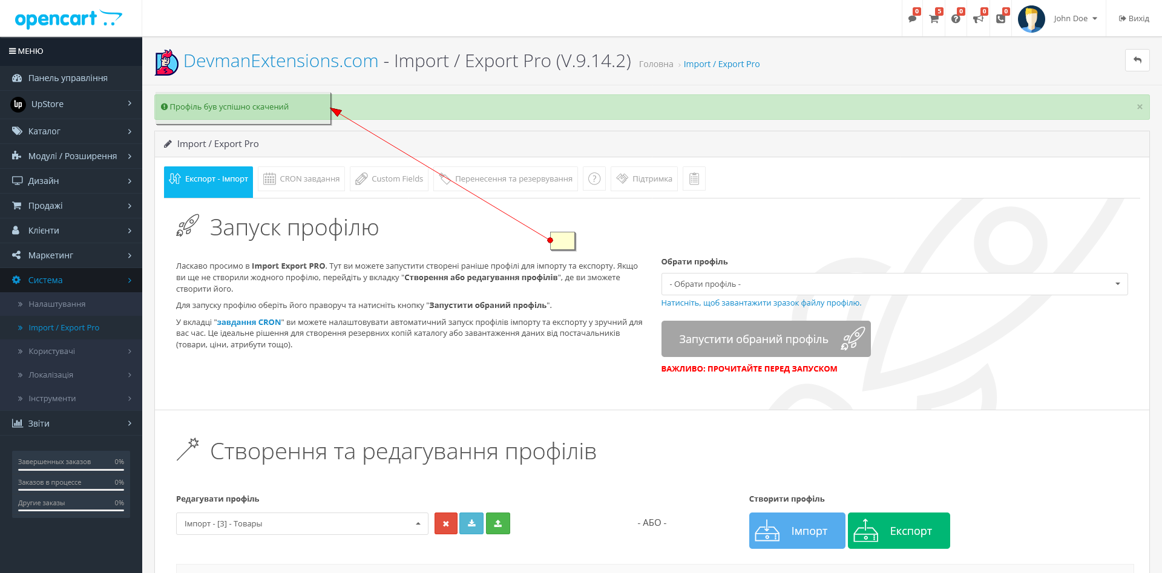Download the profile with the blue button
Image resolution: width=1162 pixels, height=573 pixels.
pos(471,523)
